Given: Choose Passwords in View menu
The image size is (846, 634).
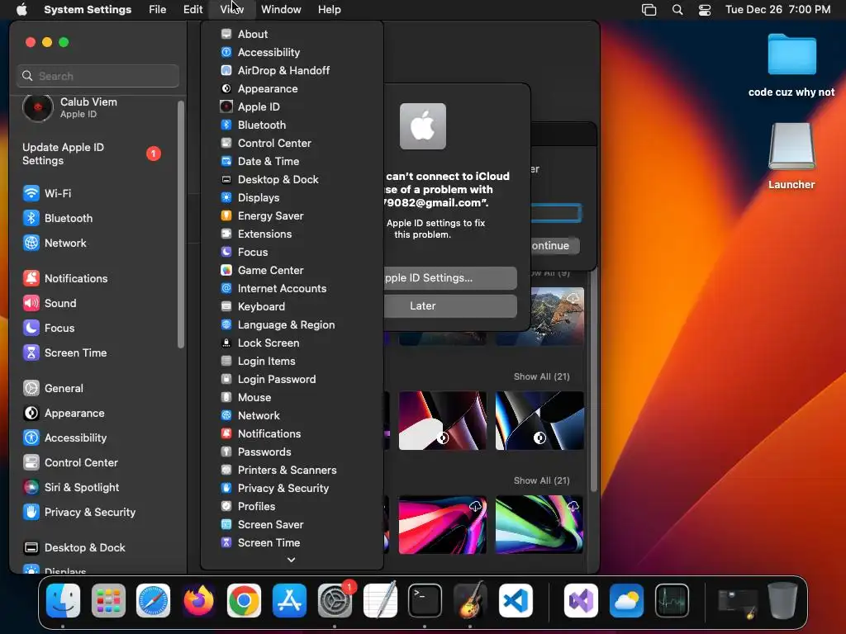Looking at the screenshot, I should 292,452.
